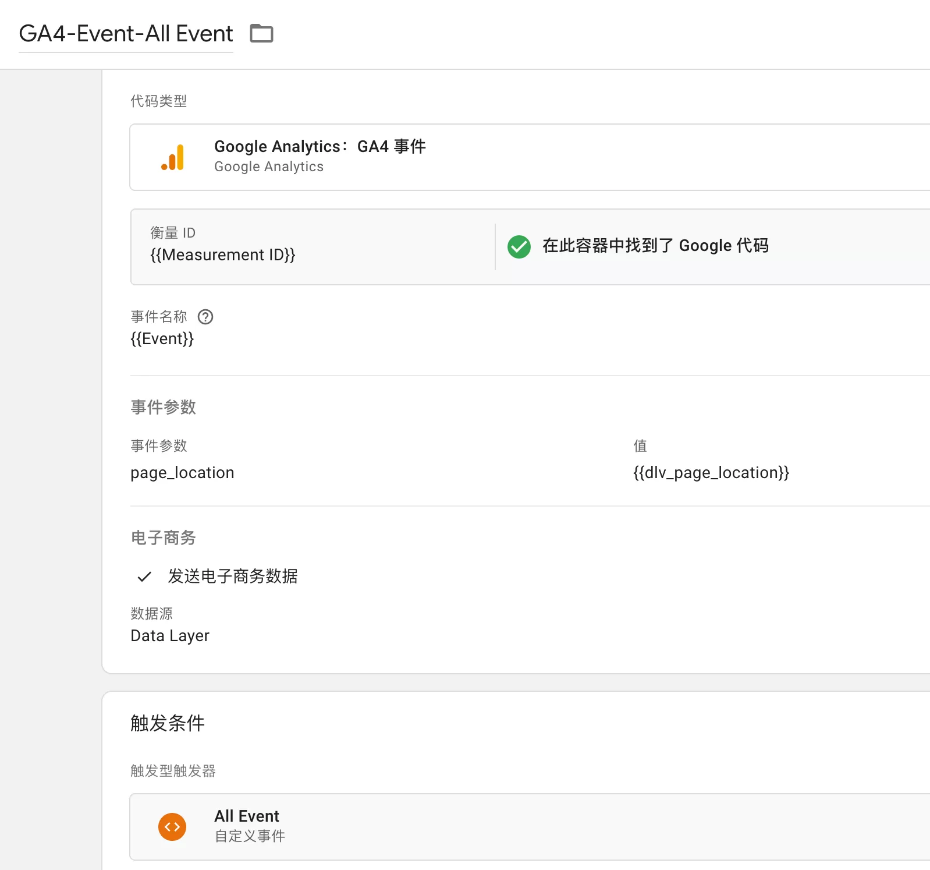Click the 电子商务 section heading
The height and width of the screenshot is (870, 930).
[x=164, y=537]
